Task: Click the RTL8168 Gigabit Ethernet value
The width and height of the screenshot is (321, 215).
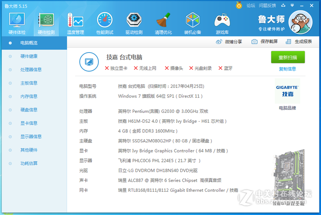Action: tap(178, 191)
